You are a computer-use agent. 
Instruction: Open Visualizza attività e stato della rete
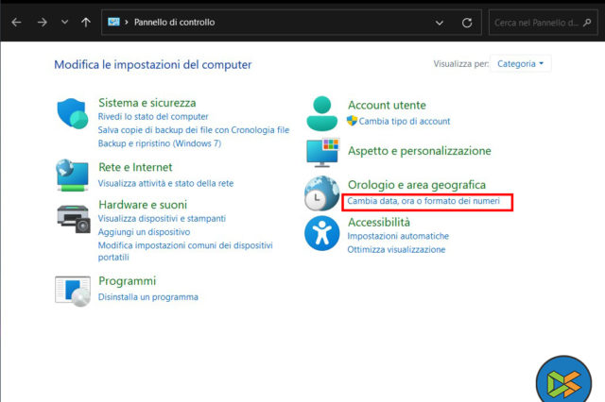click(166, 183)
